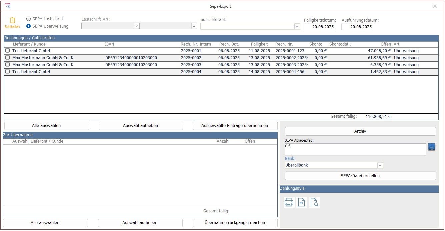Click the SEPA Ablagepfad text field
Screen dimensions: 445x231
tap(355, 150)
